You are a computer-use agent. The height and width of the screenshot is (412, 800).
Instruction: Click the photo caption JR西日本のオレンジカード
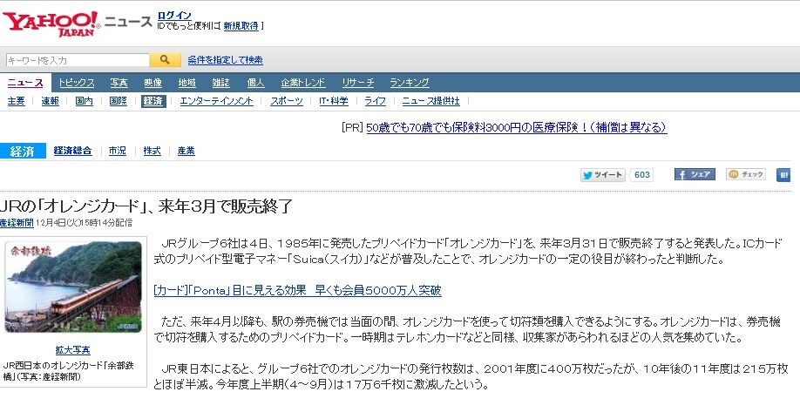[x=68, y=371]
